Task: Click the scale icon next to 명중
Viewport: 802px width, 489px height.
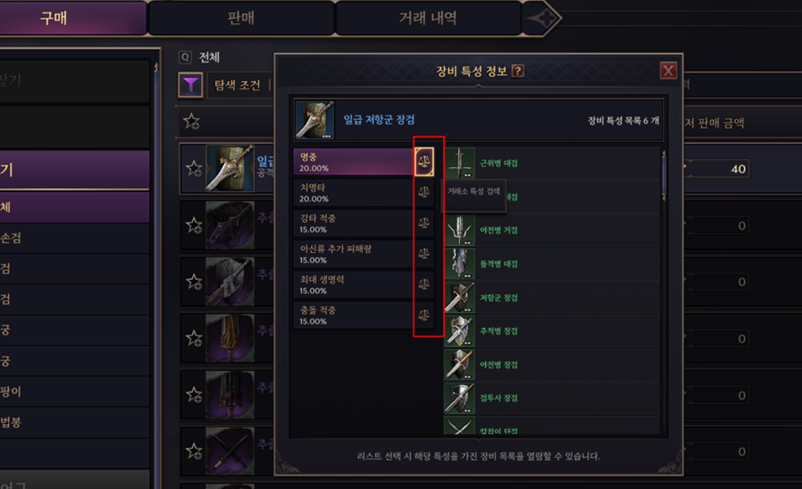Action: (424, 162)
